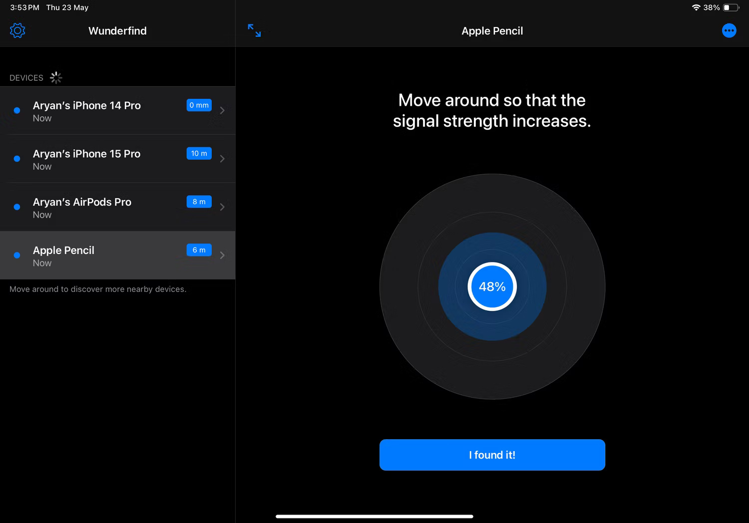Select the Aryan's iPhone 15 Pro row
The width and height of the screenshot is (749, 523).
coord(100,159)
